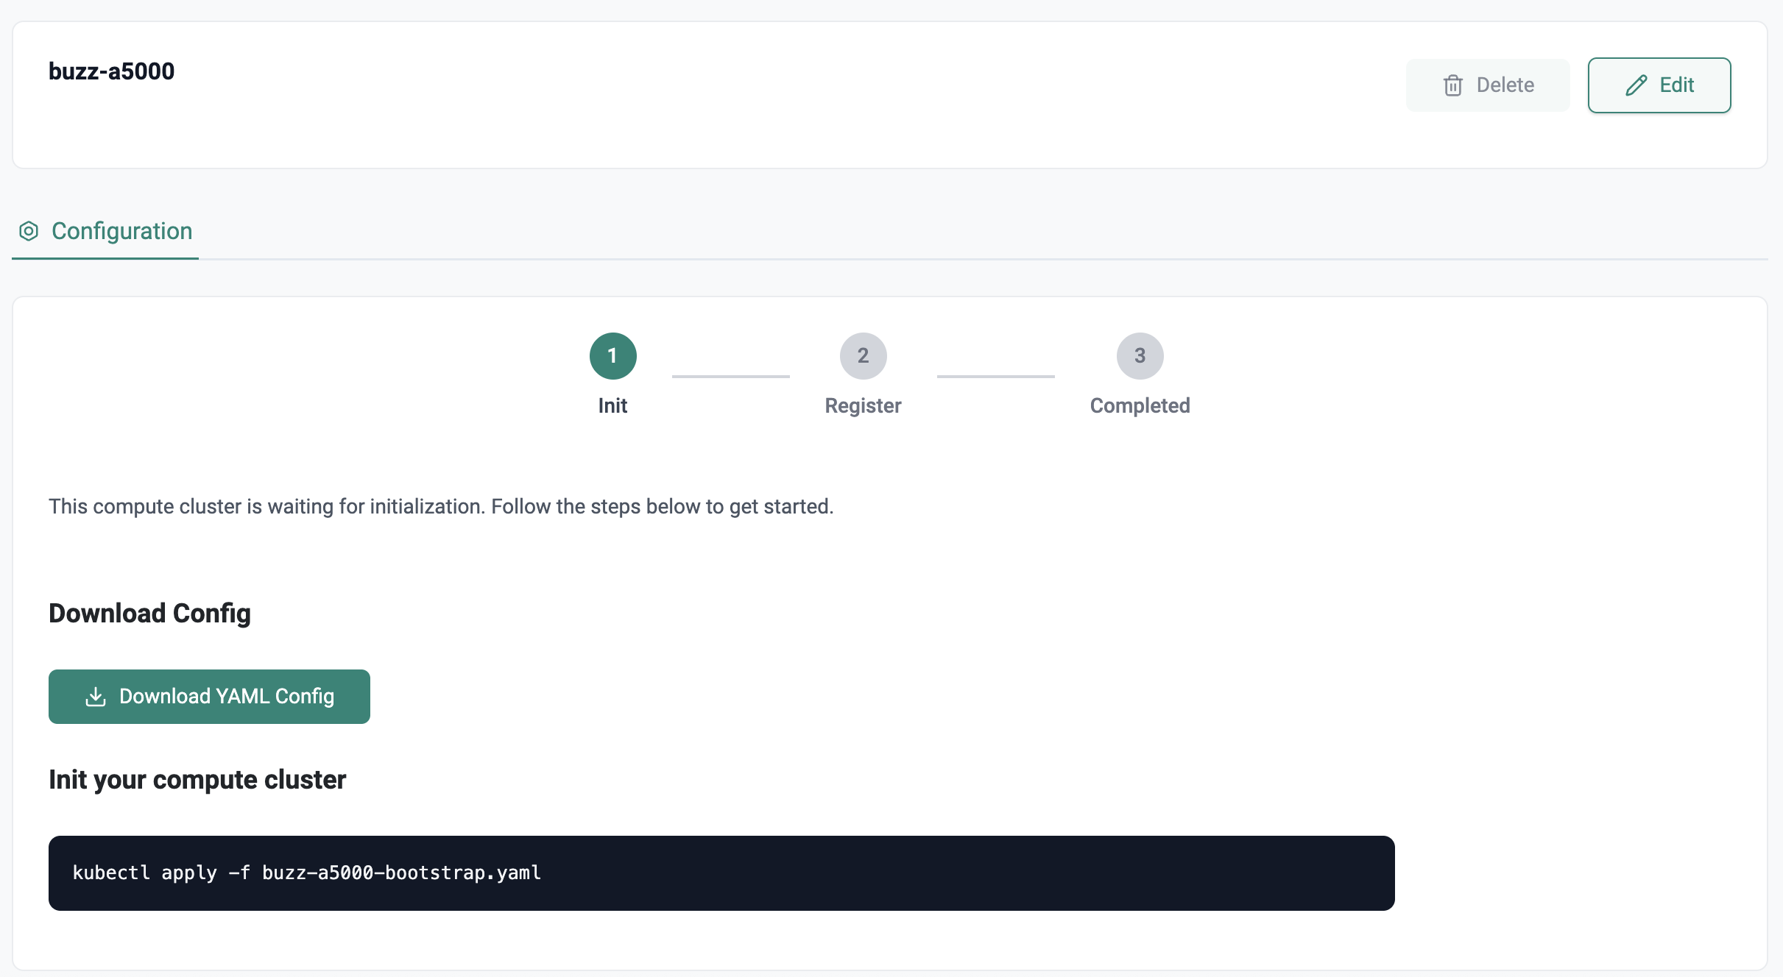Select the kubectl apply command text

coord(306,873)
